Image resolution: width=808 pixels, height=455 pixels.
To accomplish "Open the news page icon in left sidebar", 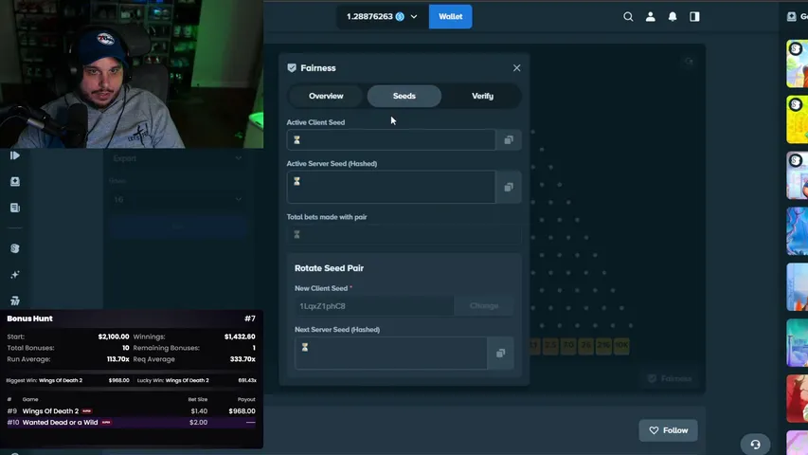I will pyautogui.click(x=15, y=208).
